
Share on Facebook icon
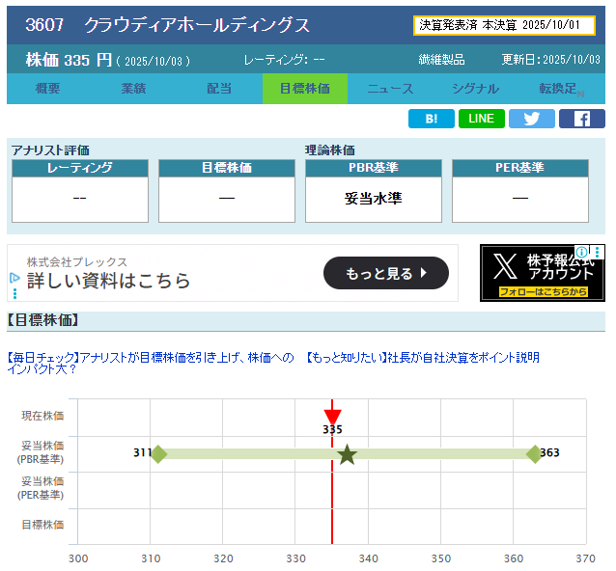pos(582,119)
